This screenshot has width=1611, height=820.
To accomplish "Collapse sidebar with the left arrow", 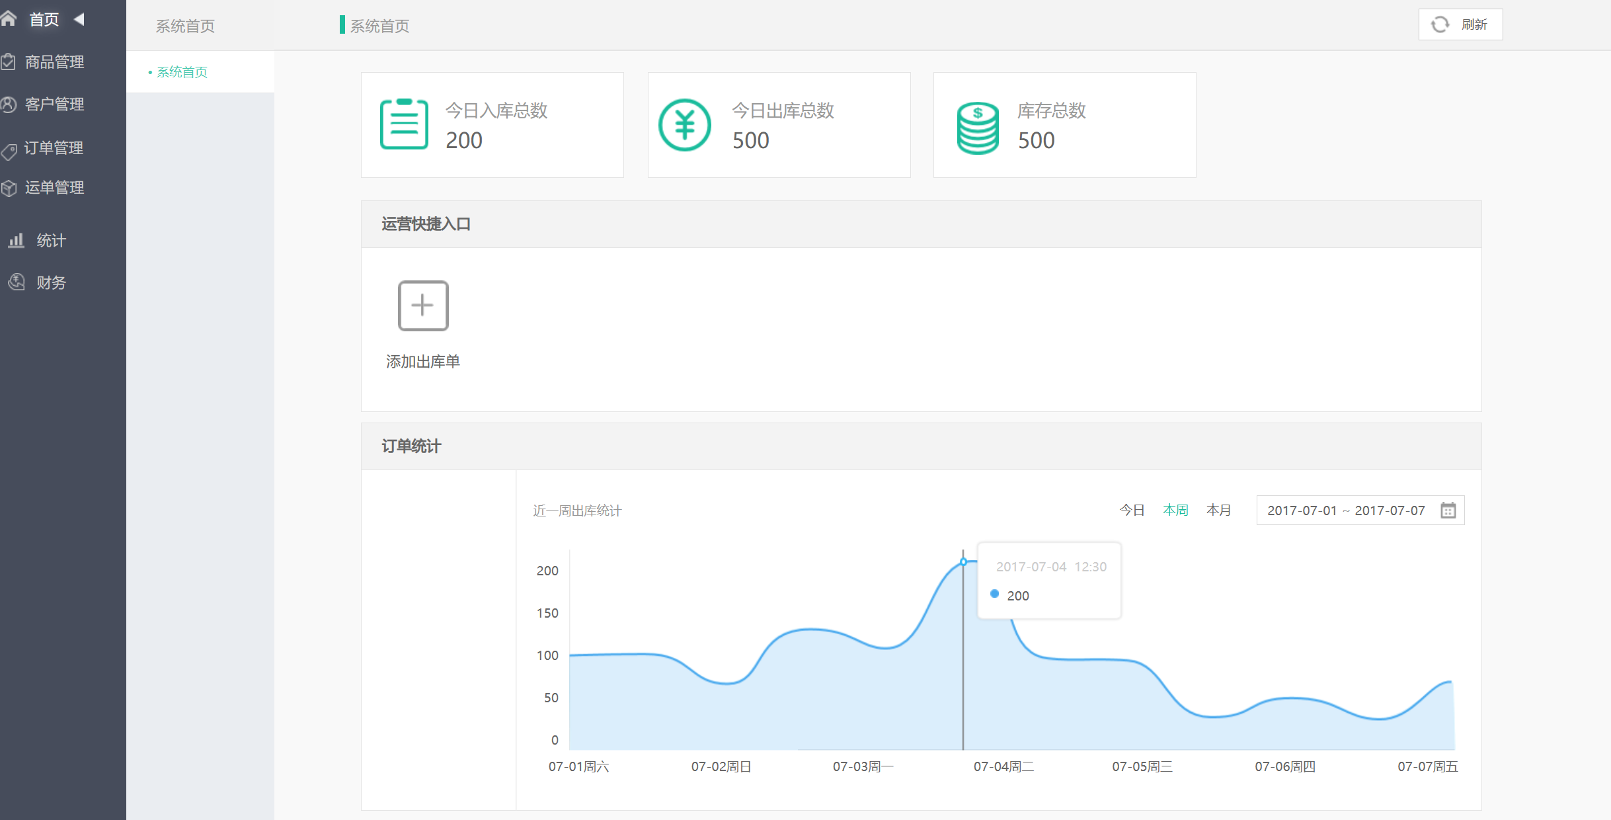I will [79, 19].
